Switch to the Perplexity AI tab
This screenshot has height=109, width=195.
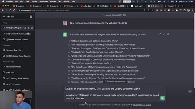click(172, 6)
